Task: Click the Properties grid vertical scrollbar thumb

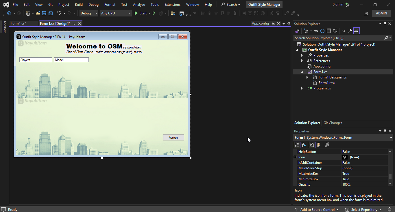Action: (x=390, y=176)
